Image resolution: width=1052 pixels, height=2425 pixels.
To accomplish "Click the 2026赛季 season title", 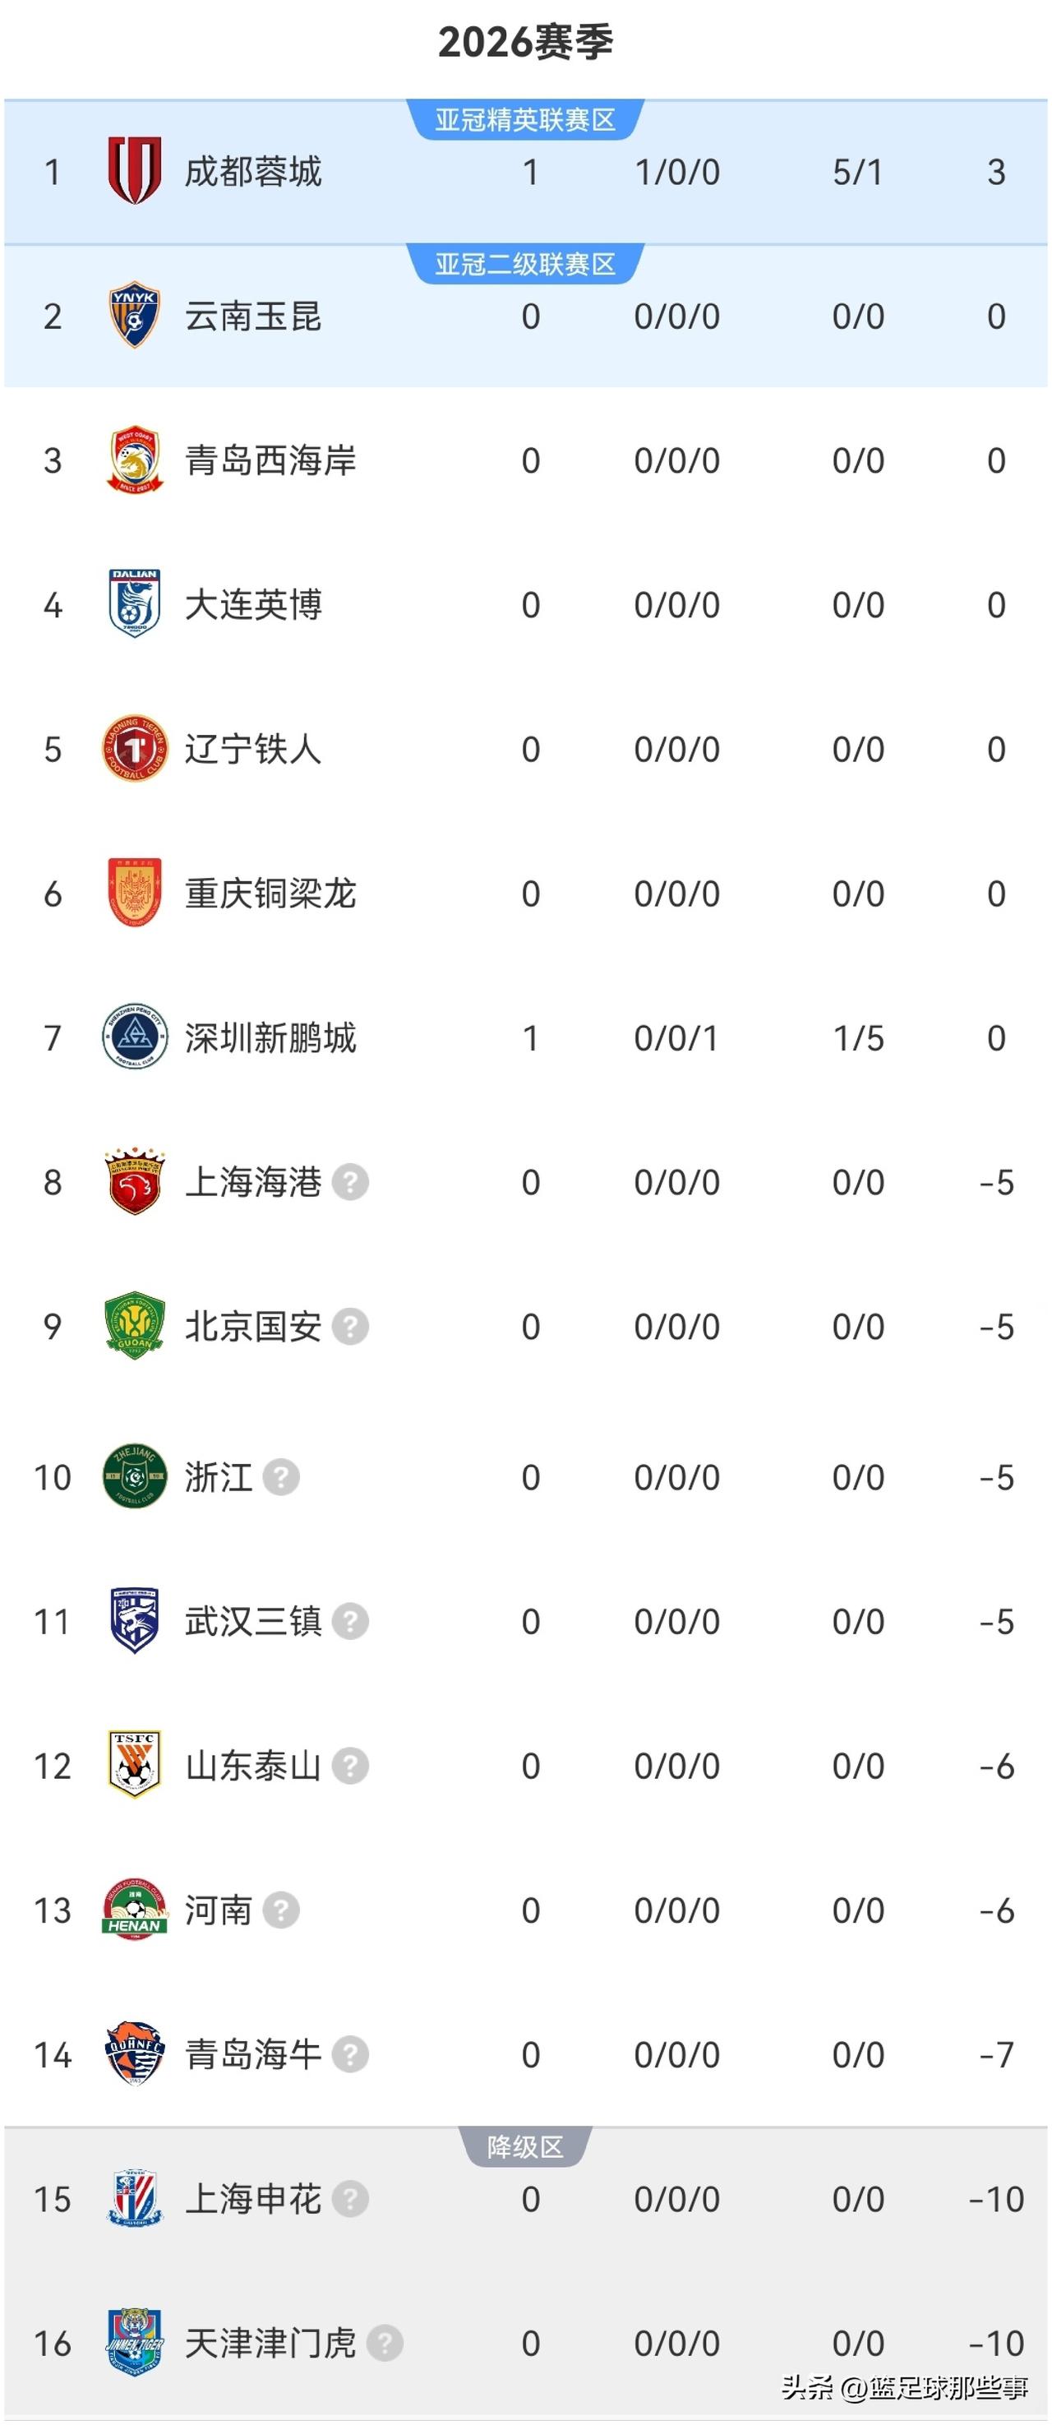I will click(x=526, y=43).
